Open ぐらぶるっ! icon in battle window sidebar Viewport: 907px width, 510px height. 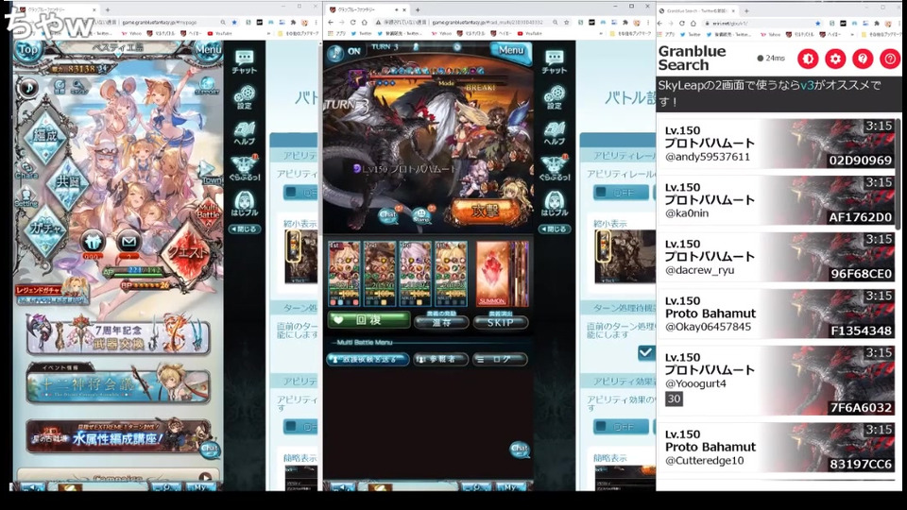[x=555, y=168]
